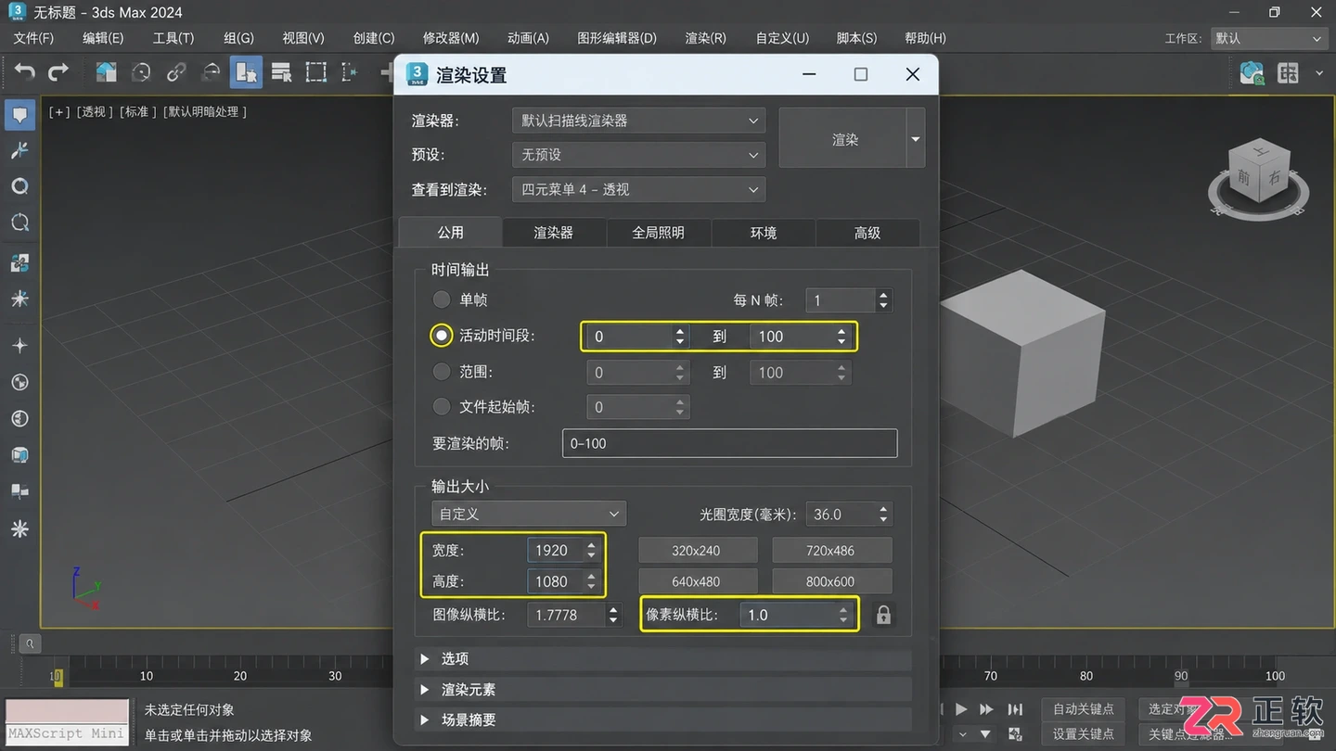Screen dimensions: 1336x751
Task: Select the 活动时间段 radio button
Action: click(441, 336)
